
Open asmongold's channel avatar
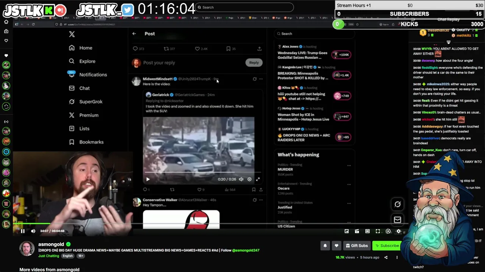(27, 249)
